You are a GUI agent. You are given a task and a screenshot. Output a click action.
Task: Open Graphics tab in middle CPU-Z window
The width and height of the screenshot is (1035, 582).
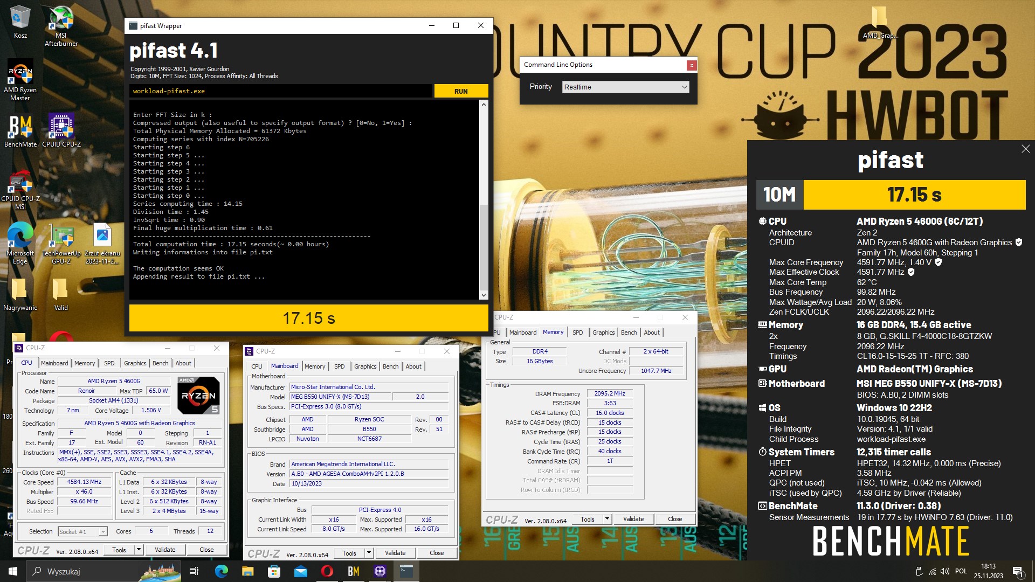pos(365,366)
